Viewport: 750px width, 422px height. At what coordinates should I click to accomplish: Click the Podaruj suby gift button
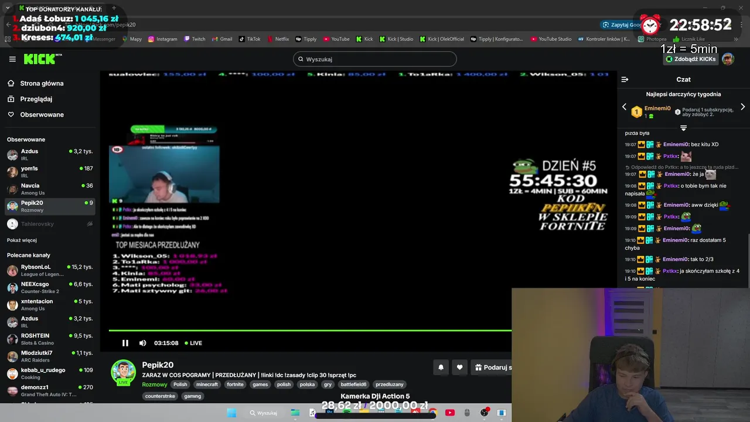coord(492,367)
